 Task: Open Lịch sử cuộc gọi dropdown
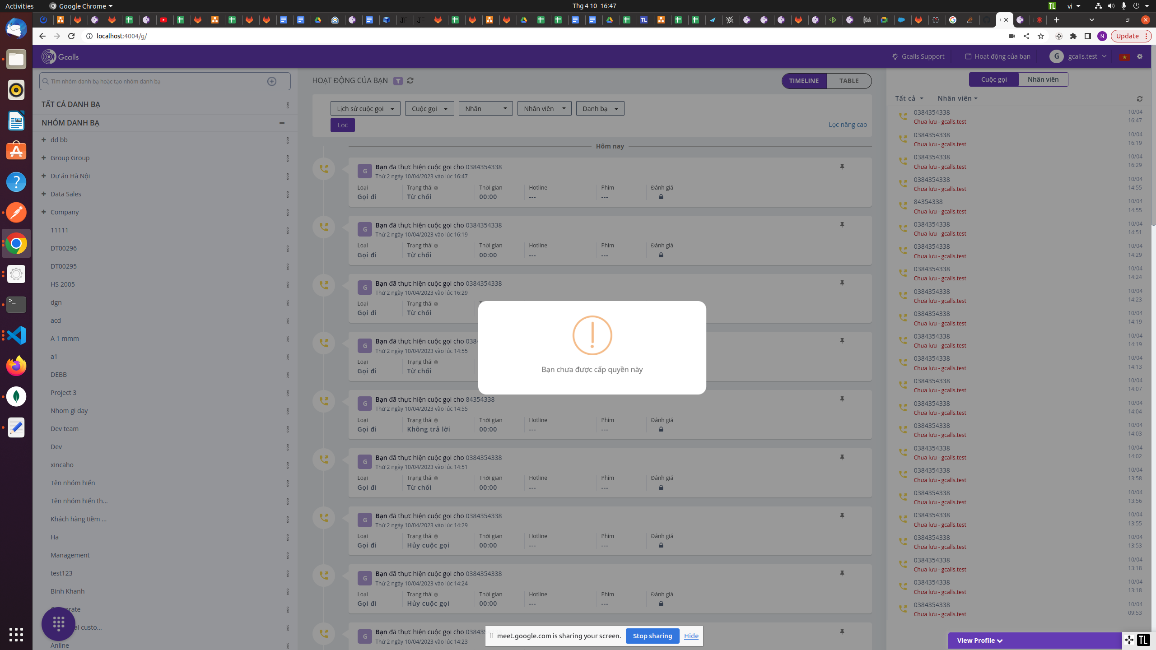365,108
